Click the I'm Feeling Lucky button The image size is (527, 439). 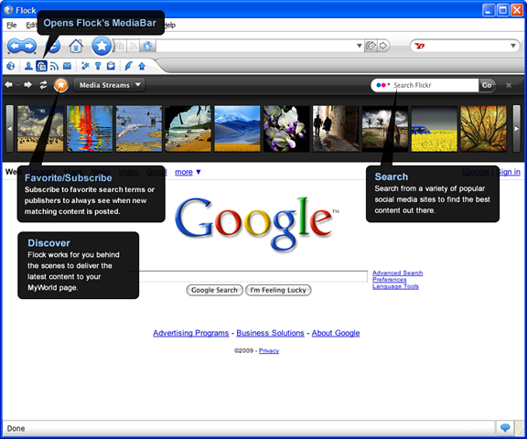278,290
